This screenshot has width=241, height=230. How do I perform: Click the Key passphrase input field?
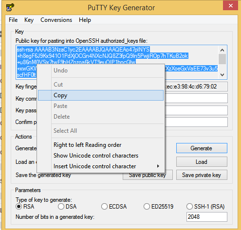pos(196,110)
